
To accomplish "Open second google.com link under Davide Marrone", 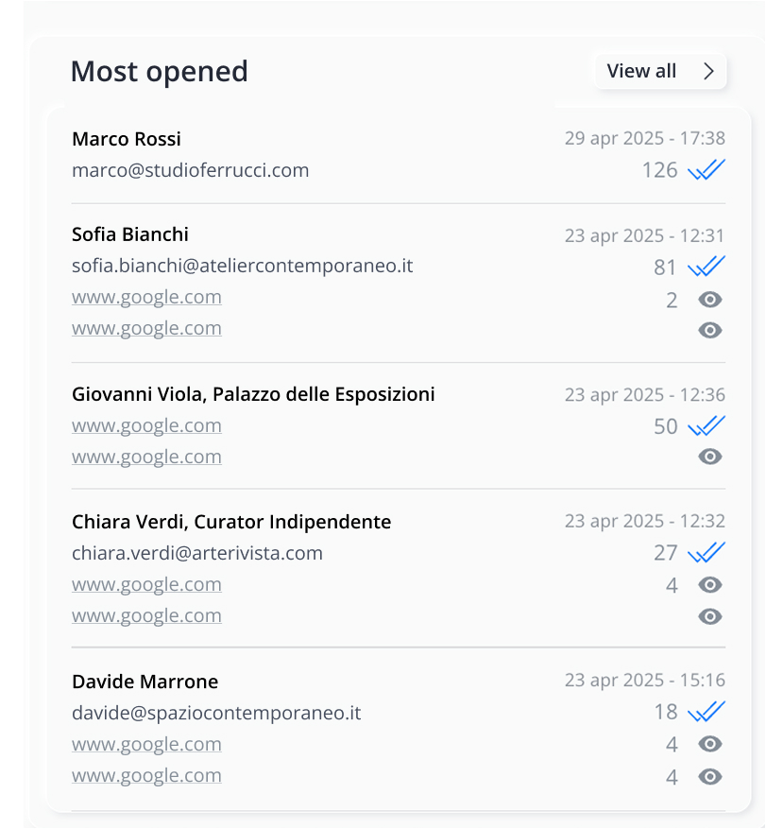I will pos(146,775).
